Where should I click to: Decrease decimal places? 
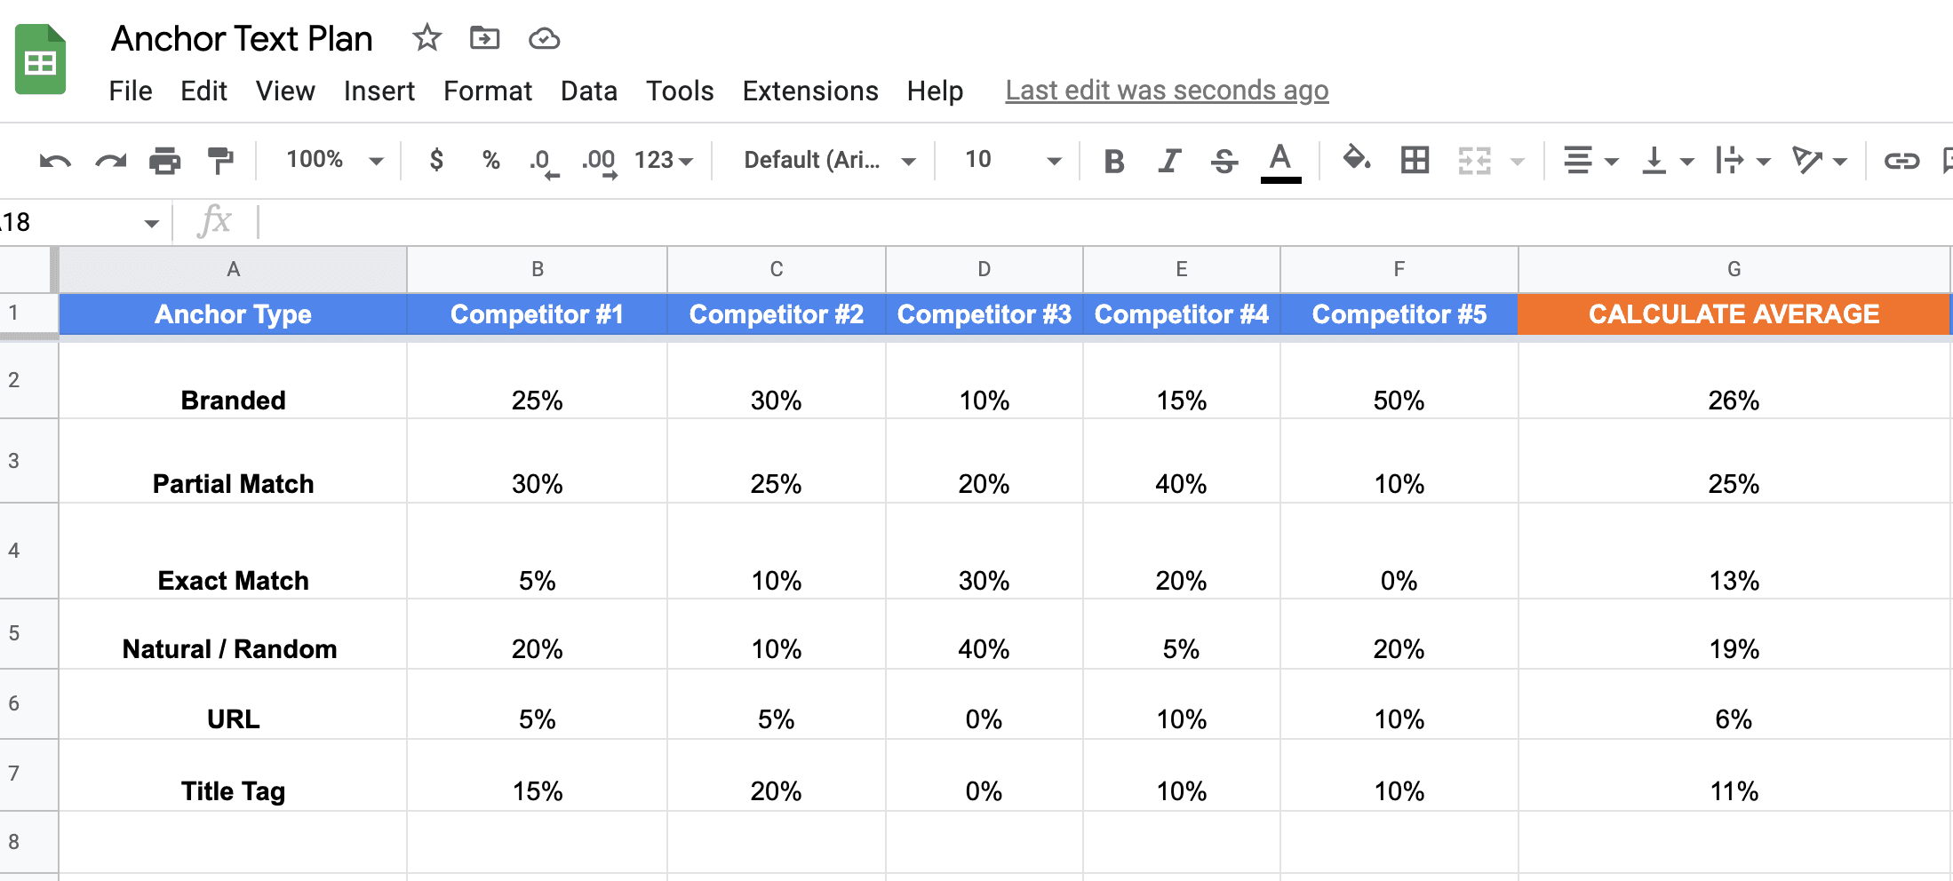543,163
